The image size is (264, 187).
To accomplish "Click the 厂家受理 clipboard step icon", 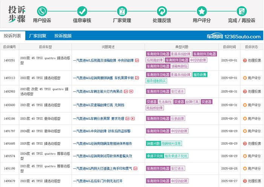I will tap(122, 11).
